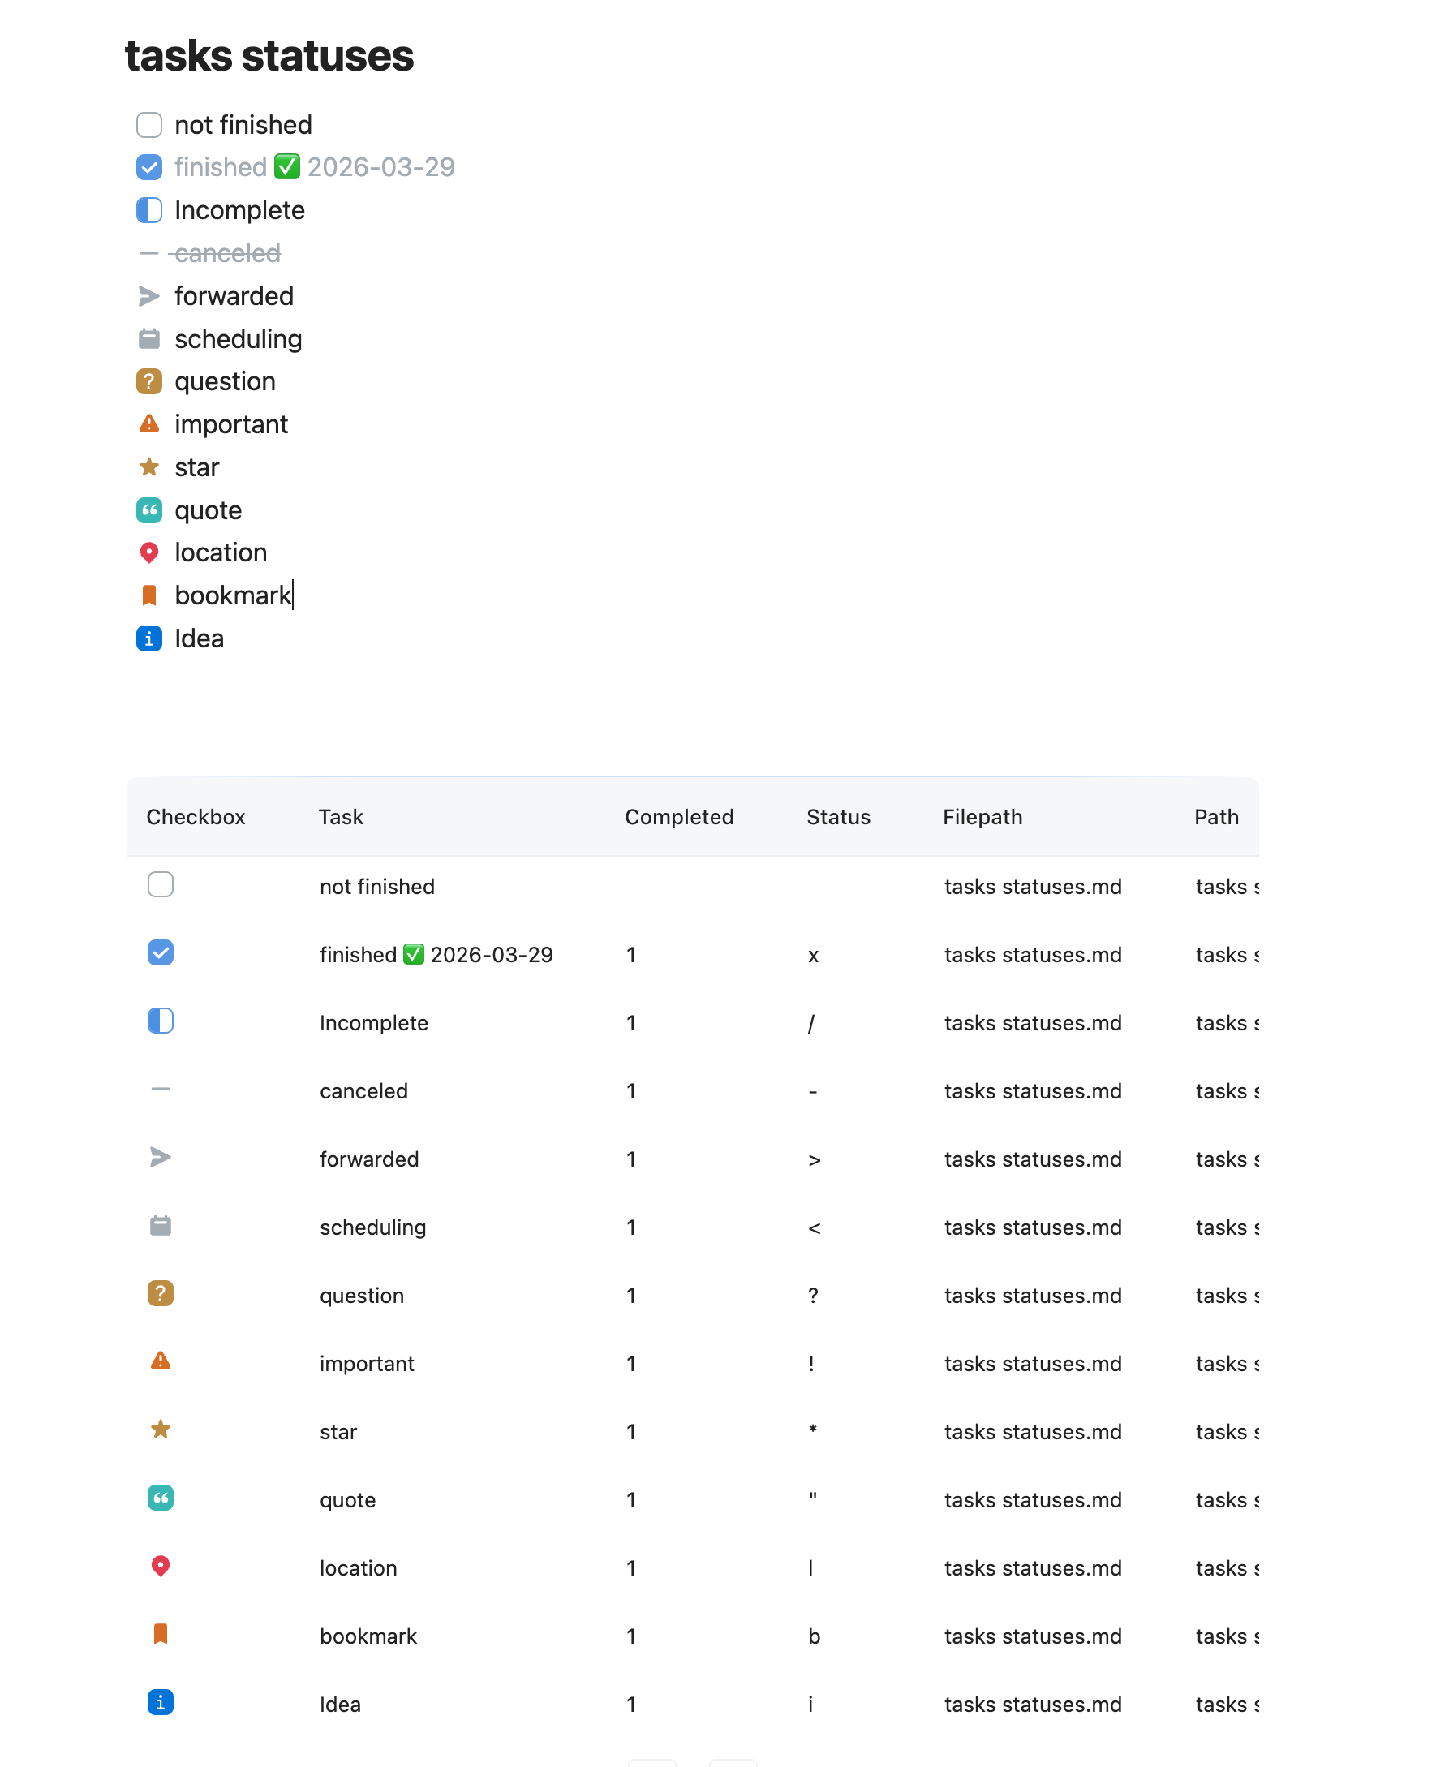Viewport: 1436px width, 1767px height.
Task: Click the Idea info icon
Action: click(x=149, y=638)
